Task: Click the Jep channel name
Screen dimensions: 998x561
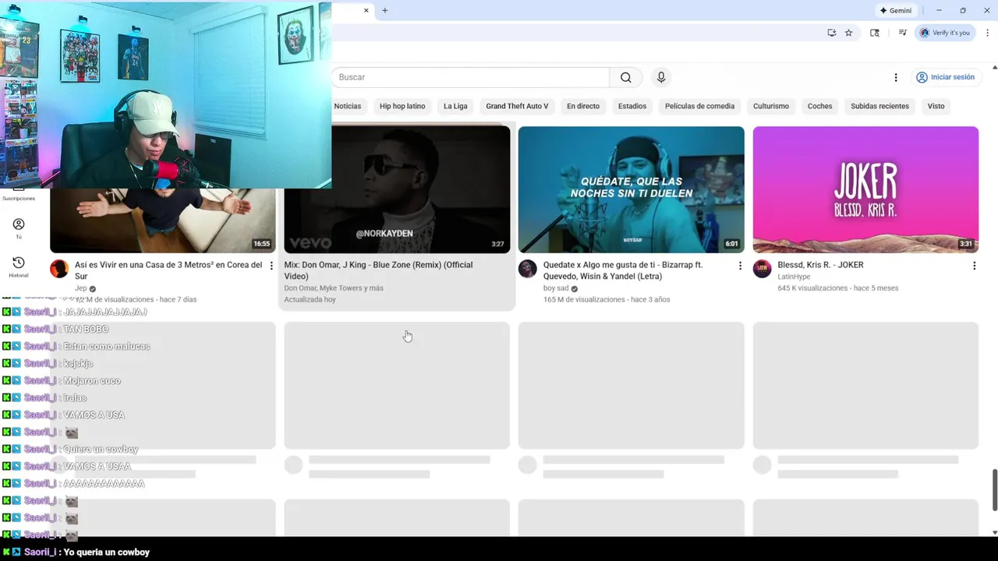Action: [x=81, y=288]
